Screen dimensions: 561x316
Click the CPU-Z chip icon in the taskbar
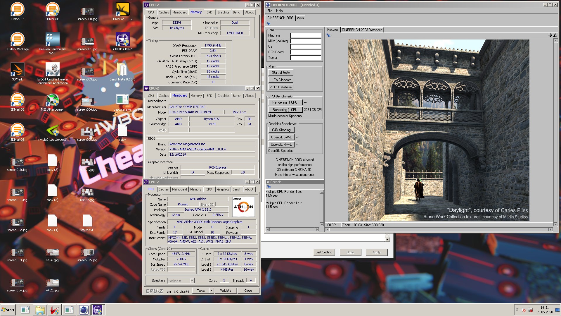pos(97,310)
